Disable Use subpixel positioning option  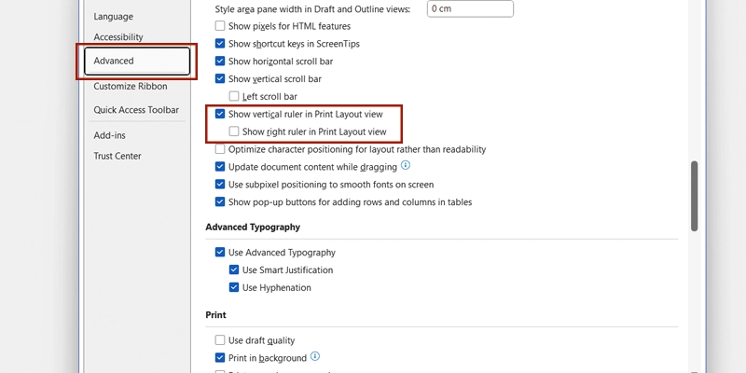click(x=220, y=185)
